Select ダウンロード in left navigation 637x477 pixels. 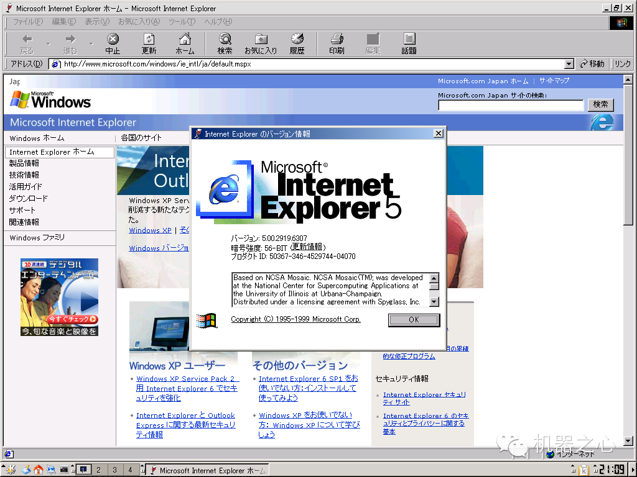tap(29, 198)
